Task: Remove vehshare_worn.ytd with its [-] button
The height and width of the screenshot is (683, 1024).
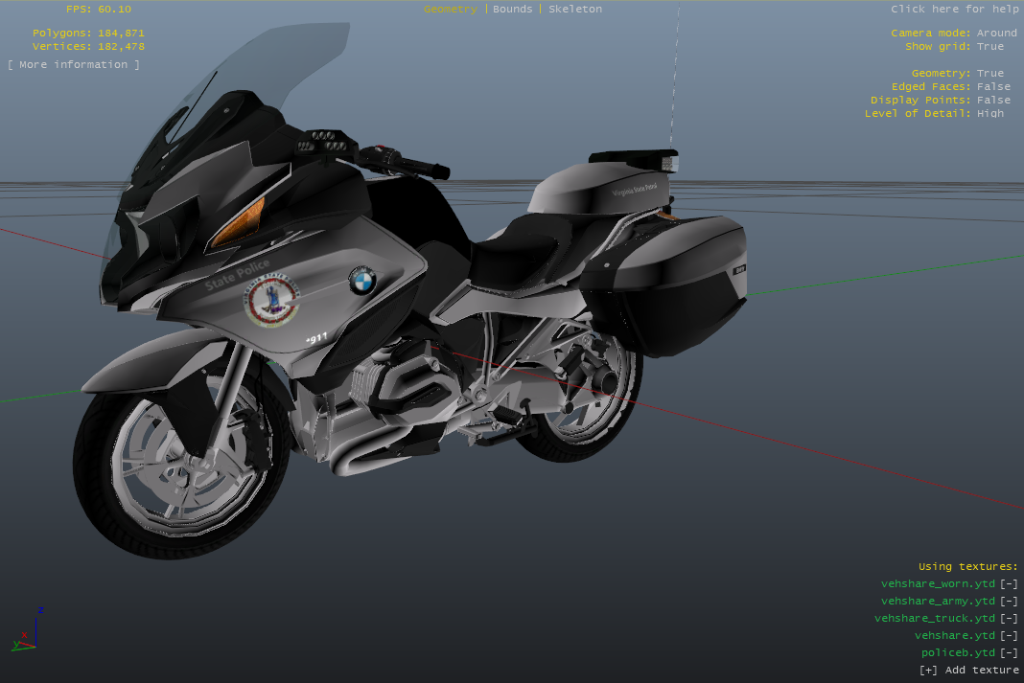Action: click(x=1008, y=584)
